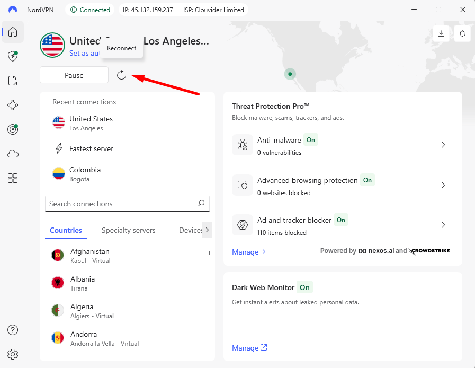This screenshot has height=368, width=475.
Task: Toggle Advanced browsing protection
Action: (x=368, y=180)
